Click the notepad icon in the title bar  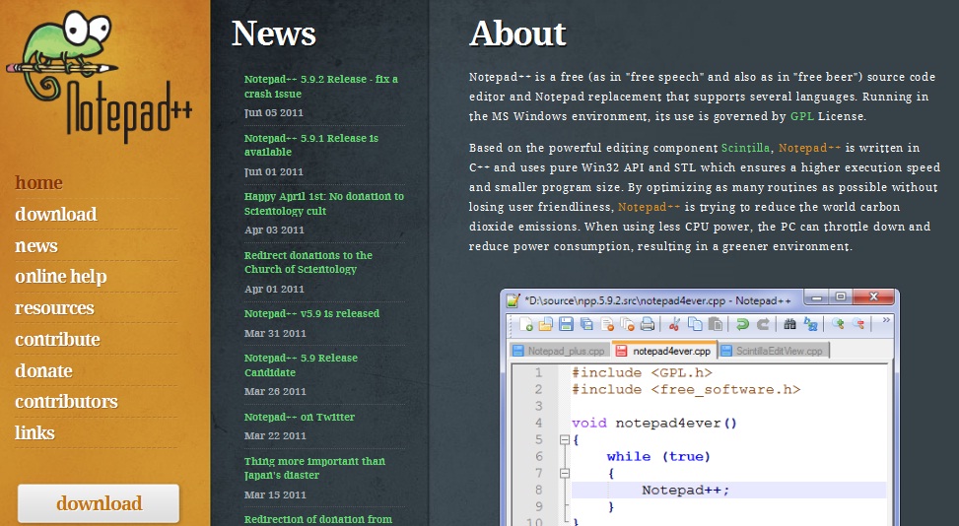[513, 300]
